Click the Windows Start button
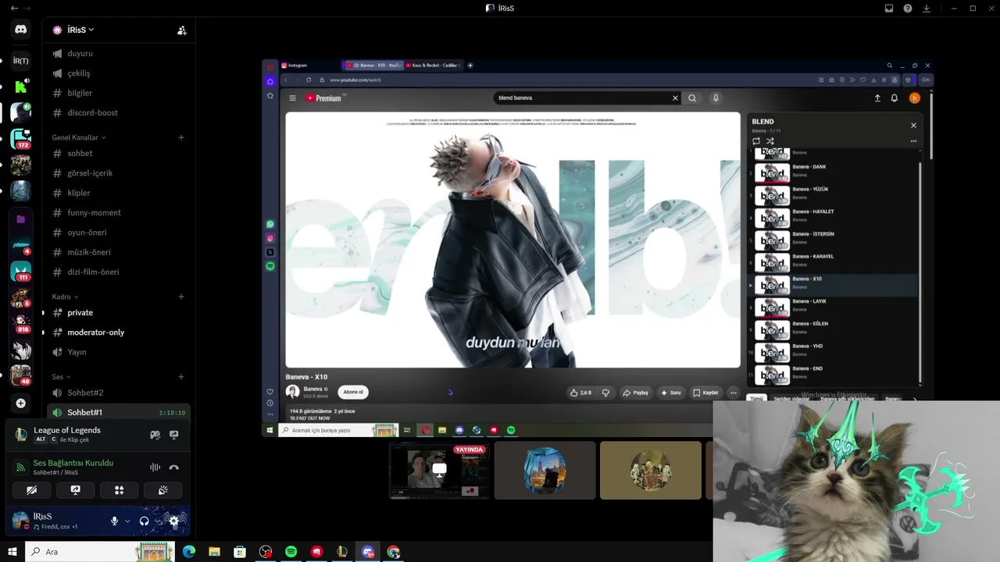Viewport: 1000px width, 562px height. coord(12,552)
